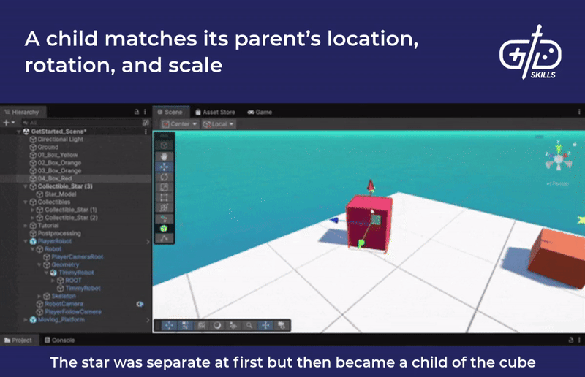Click the RobotCamera row badge icon

click(x=140, y=304)
